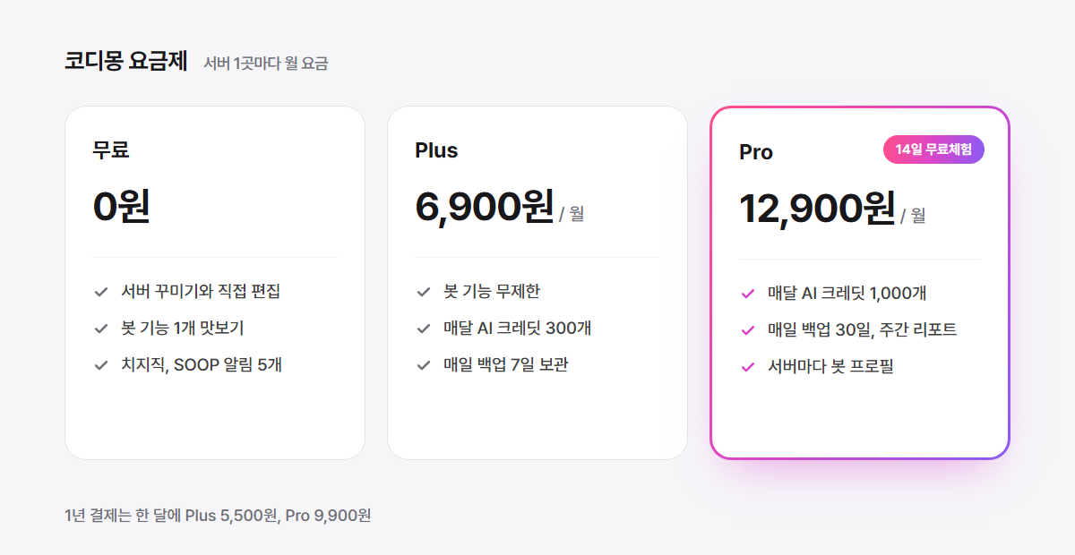Click the 1년 결제 discount note at bottom

218,516
